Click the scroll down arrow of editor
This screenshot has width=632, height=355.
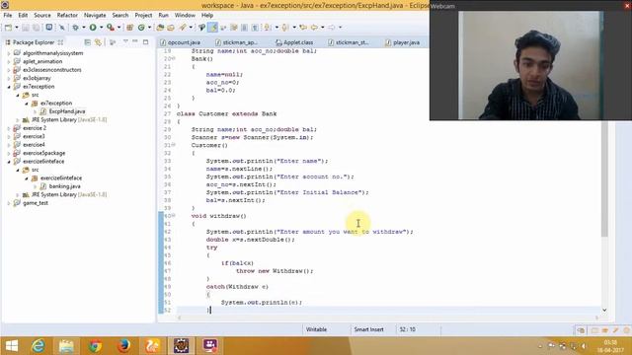point(604,310)
